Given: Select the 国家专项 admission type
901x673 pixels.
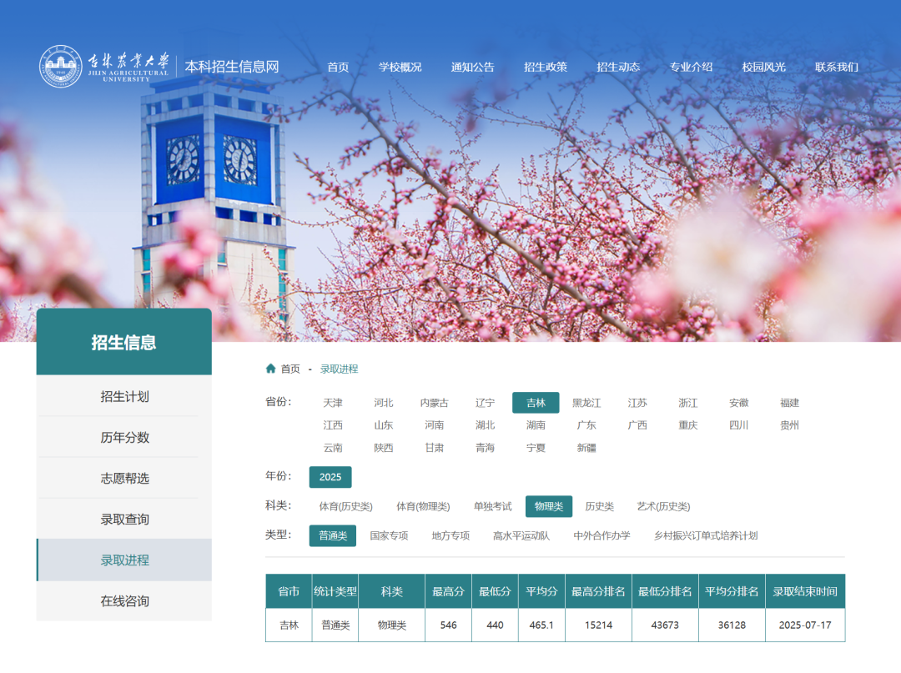Looking at the screenshot, I should pyautogui.click(x=389, y=536).
